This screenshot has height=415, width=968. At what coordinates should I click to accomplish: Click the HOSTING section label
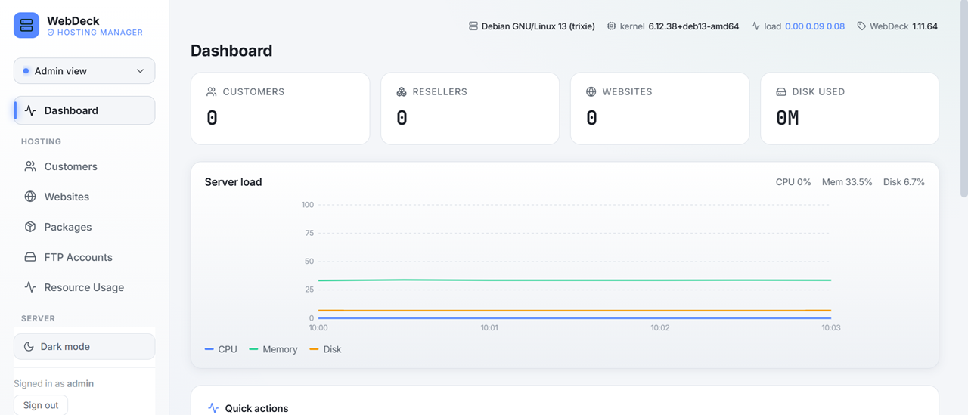(x=41, y=141)
